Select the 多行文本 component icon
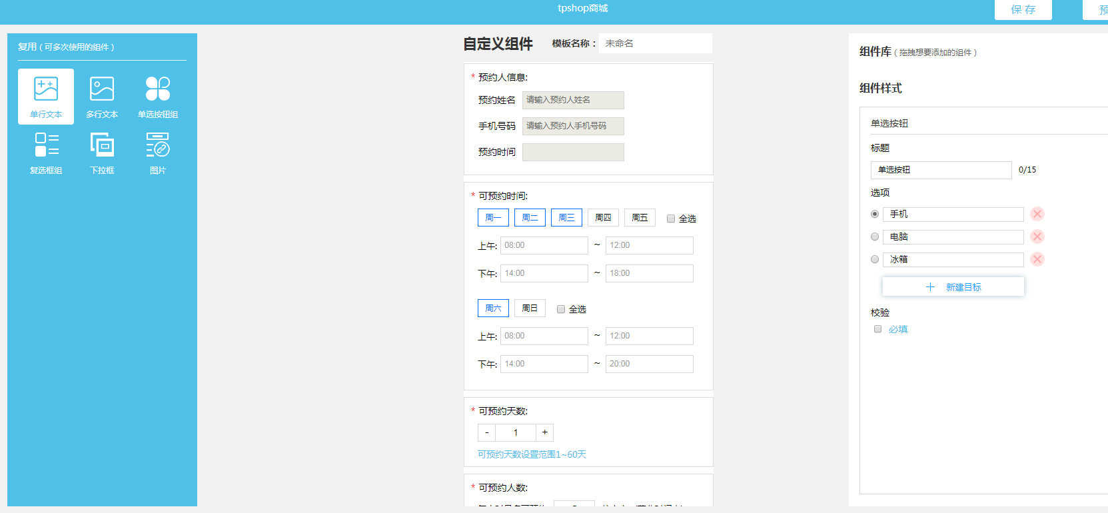Screen dimensions: 1108x513 tap(102, 89)
